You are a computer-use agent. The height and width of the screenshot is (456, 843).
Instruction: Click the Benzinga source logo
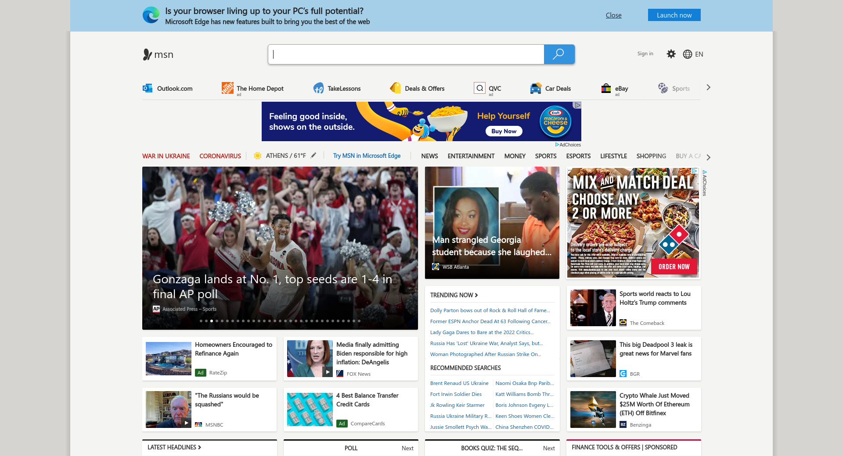623,424
